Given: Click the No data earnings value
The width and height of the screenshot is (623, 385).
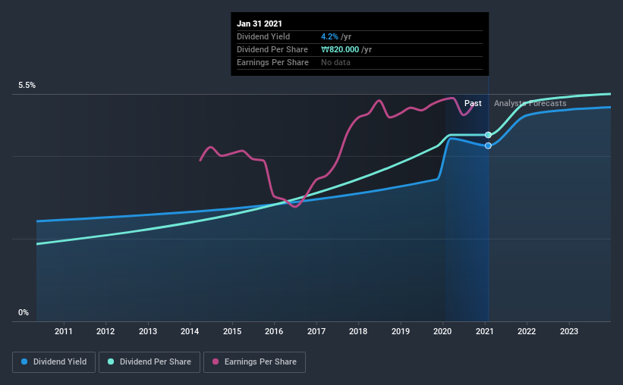Looking at the screenshot, I should (x=335, y=62).
